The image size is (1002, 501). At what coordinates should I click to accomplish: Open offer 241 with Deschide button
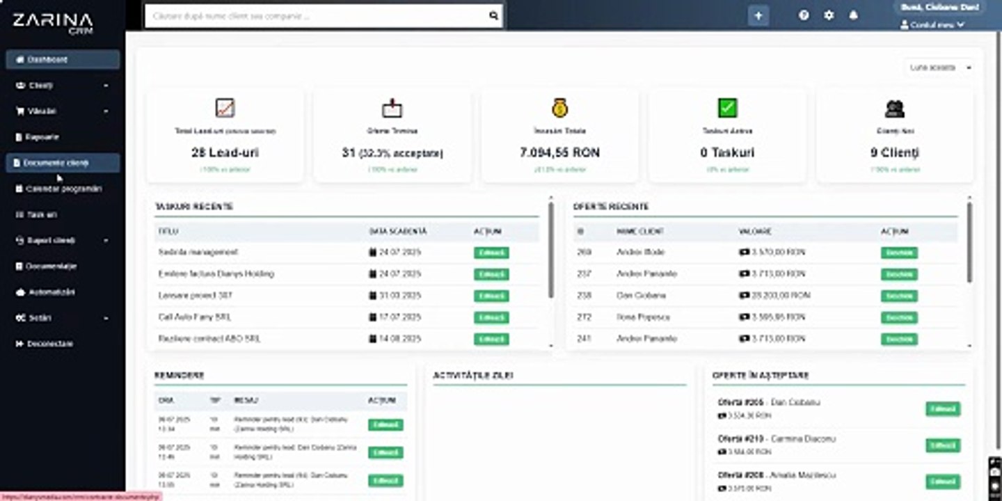coord(899,339)
